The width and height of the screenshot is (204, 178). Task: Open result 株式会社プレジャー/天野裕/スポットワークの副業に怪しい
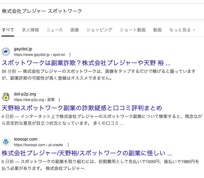[87, 153]
